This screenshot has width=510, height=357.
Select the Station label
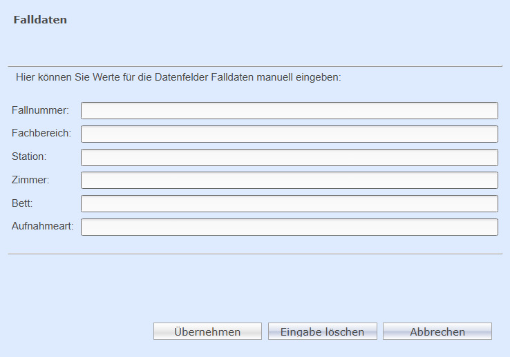(29, 156)
